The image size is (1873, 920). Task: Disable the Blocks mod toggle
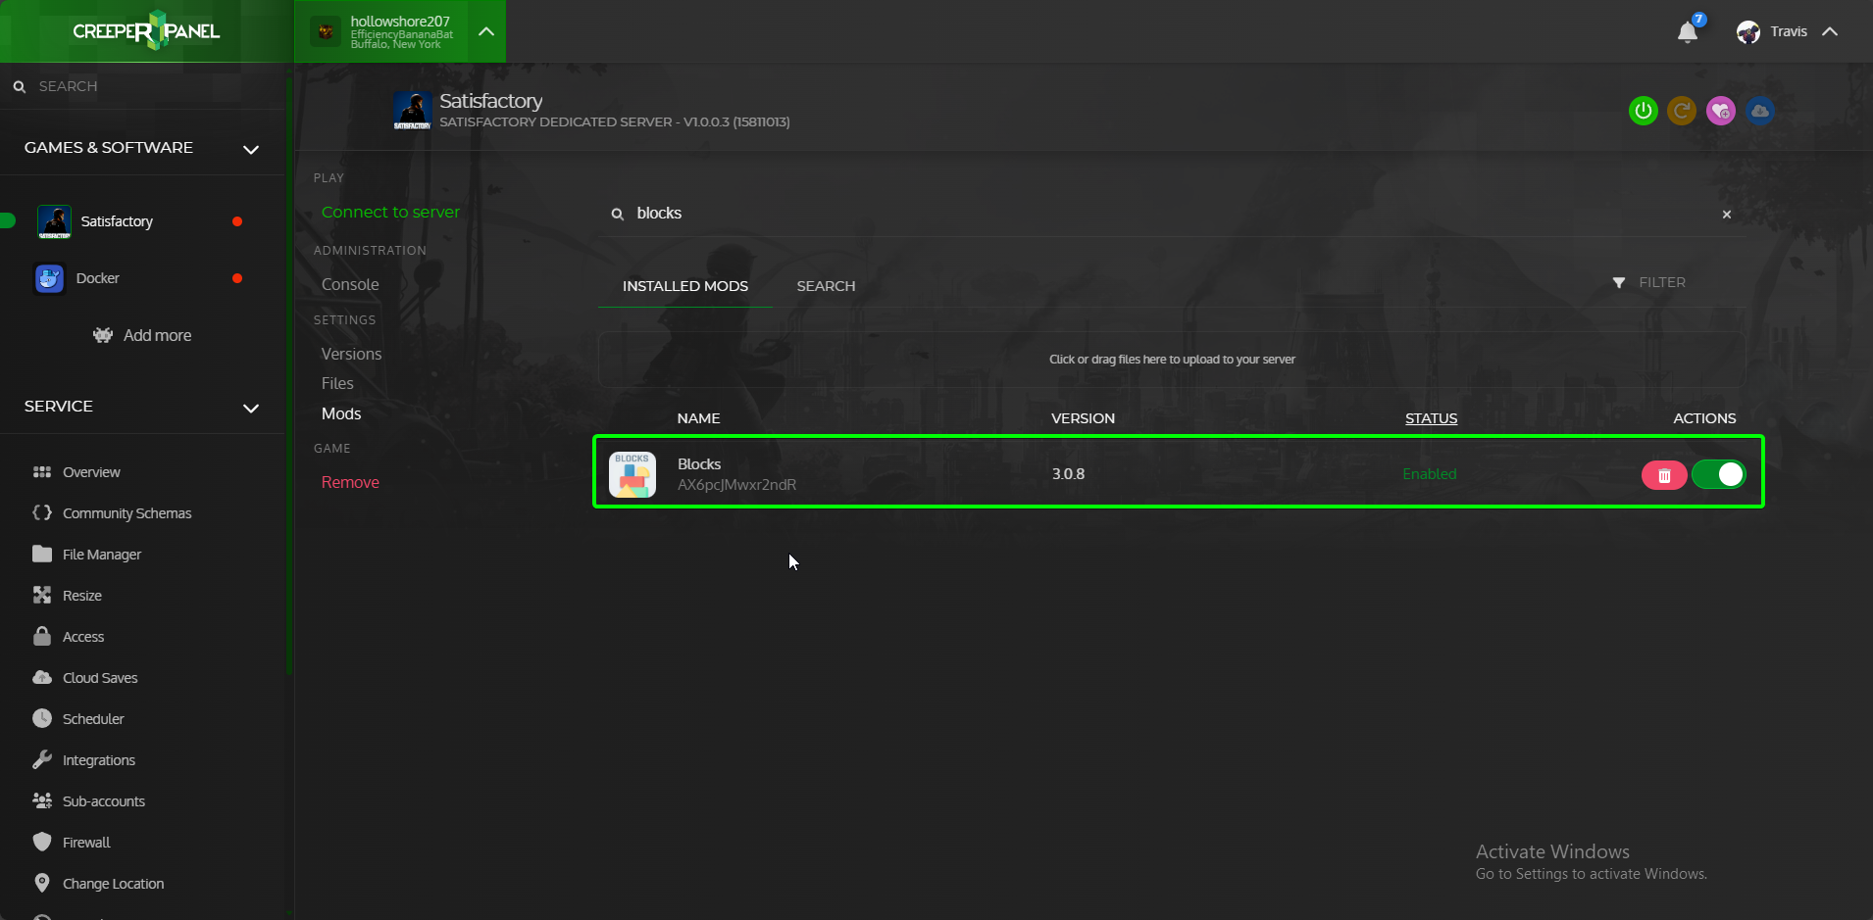(1718, 475)
